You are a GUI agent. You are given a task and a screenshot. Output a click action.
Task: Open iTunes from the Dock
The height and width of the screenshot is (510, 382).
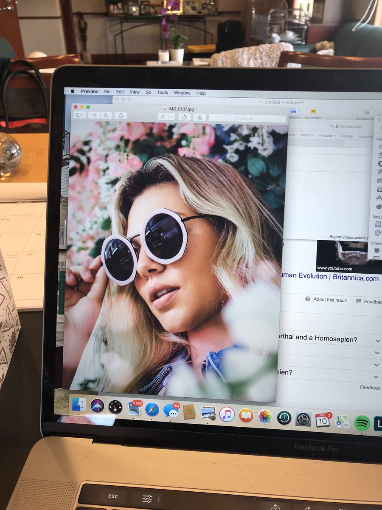point(227,414)
